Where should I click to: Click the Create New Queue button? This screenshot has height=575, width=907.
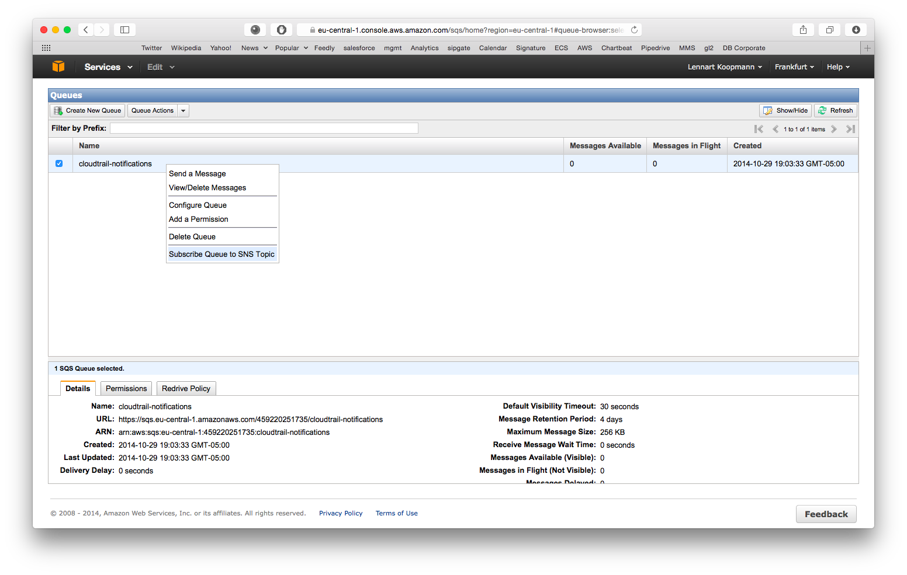[88, 110]
